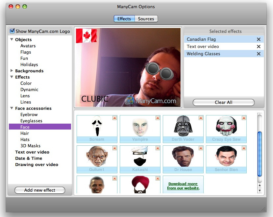This screenshot has width=273, height=217.
Task: Expand the Backgrounds section
Action: 11,71
